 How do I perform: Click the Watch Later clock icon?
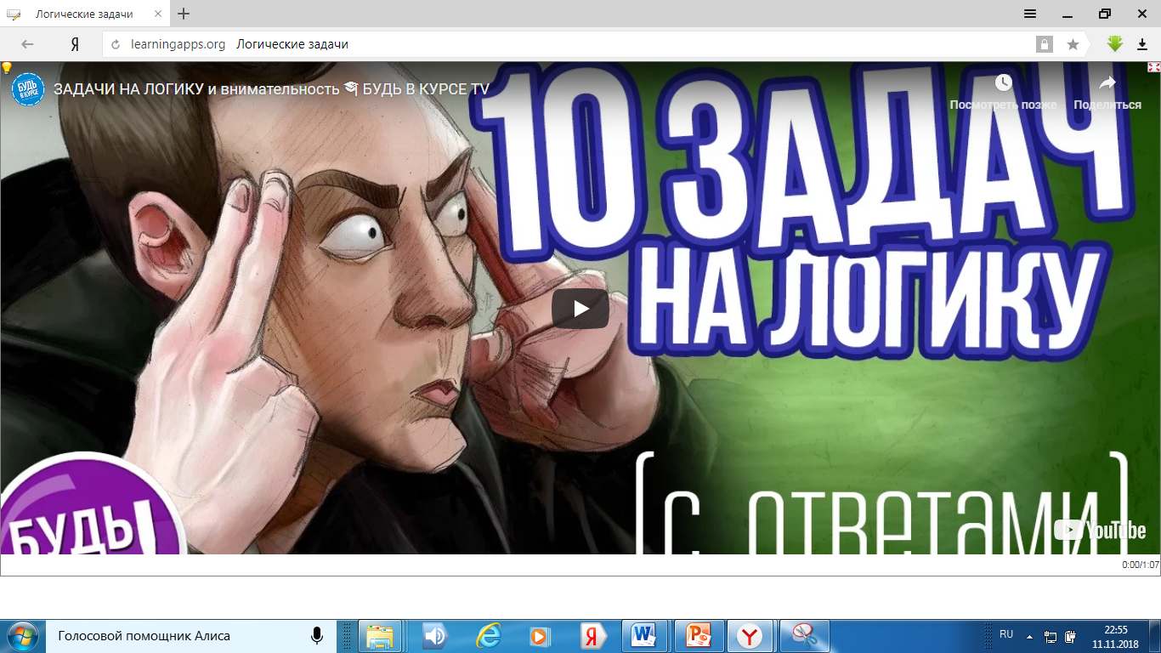1003,82
